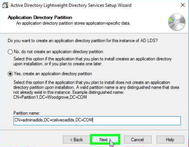Click the Next button

click(x=105, y=139)
